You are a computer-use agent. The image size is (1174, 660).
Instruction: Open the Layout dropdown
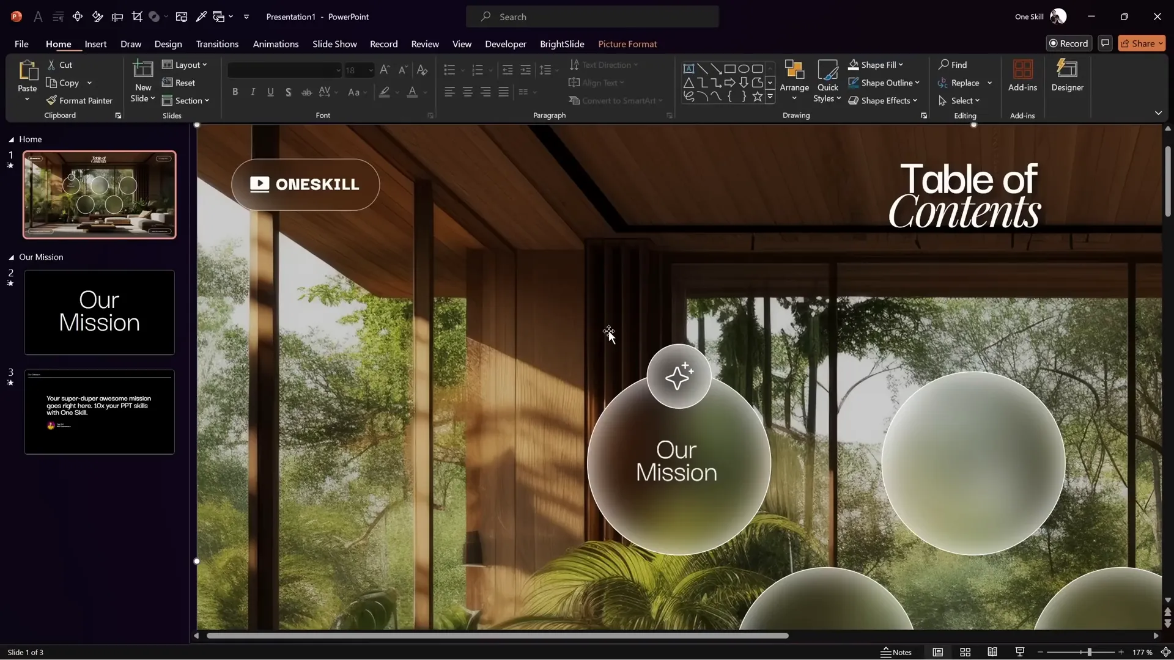coord(185,65)
